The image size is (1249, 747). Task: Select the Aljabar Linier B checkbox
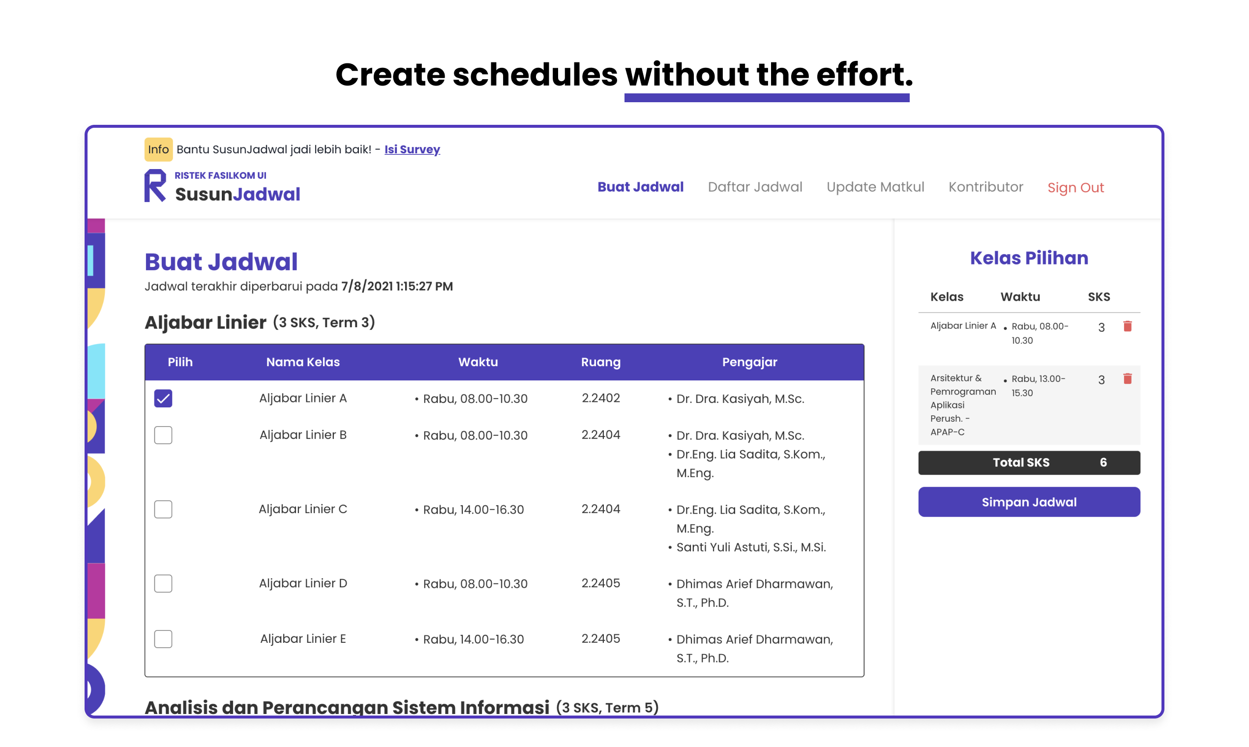(163, 435)
